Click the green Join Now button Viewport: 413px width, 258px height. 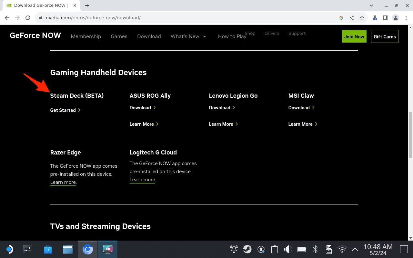coord(354,36)
